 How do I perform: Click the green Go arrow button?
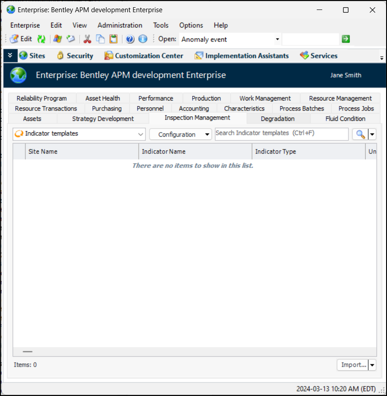[346, 39]
